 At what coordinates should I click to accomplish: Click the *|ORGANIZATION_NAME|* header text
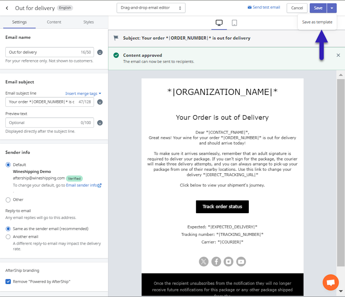[x=222, y=92]
